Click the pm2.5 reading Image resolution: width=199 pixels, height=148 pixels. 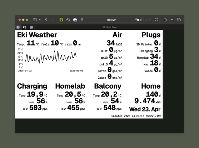tap(110, 63)
